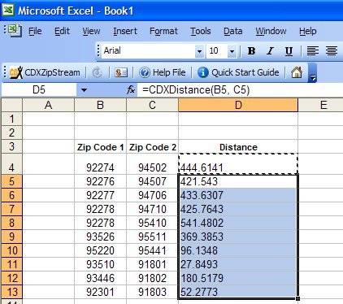Select cell with distance 180.5179

(x=238, y=278)
